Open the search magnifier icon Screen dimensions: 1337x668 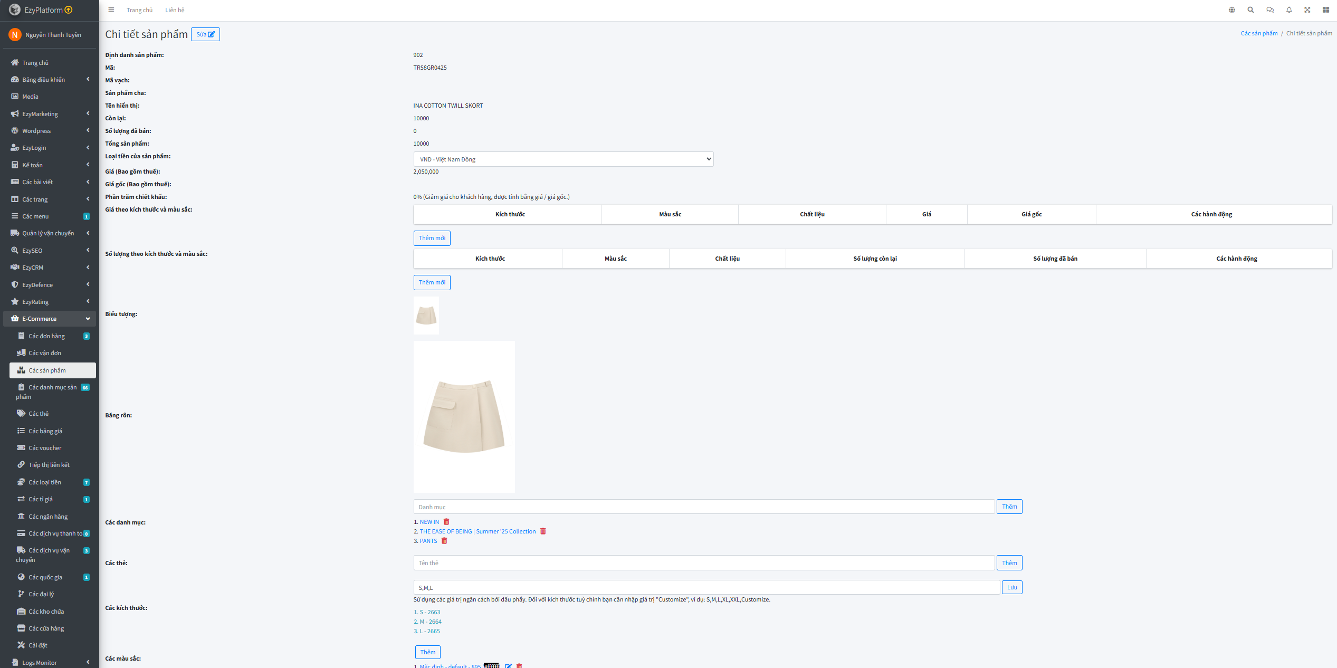point(1250,10)
